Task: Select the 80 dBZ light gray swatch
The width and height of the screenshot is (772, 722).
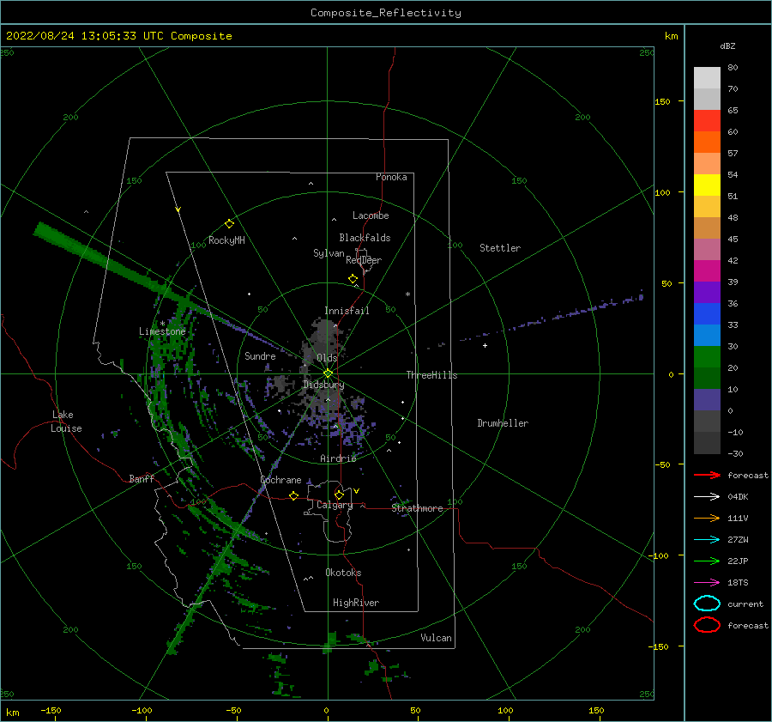Action: (707, 77)
